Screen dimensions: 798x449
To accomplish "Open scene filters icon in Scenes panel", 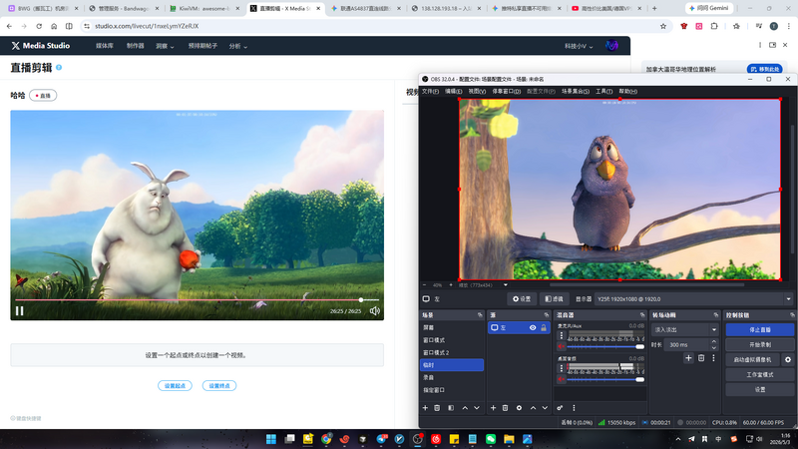I will (x=451, y=408).
